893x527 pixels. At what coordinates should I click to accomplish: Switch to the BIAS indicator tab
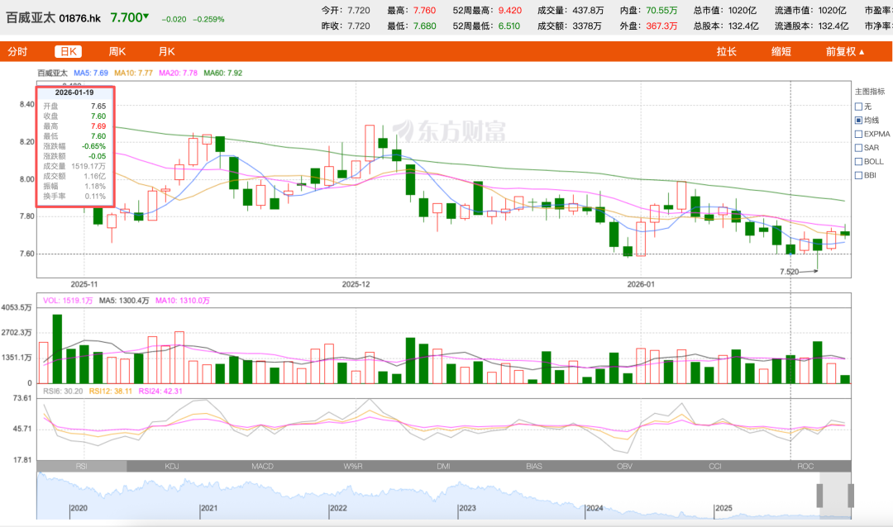[534, 466]
